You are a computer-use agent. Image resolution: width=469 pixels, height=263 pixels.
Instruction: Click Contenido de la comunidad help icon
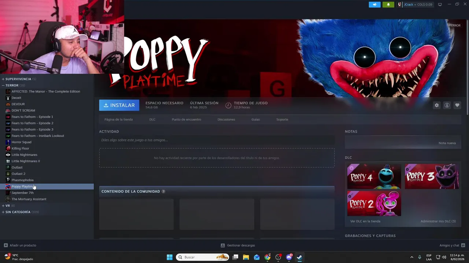tap(163, 191)
